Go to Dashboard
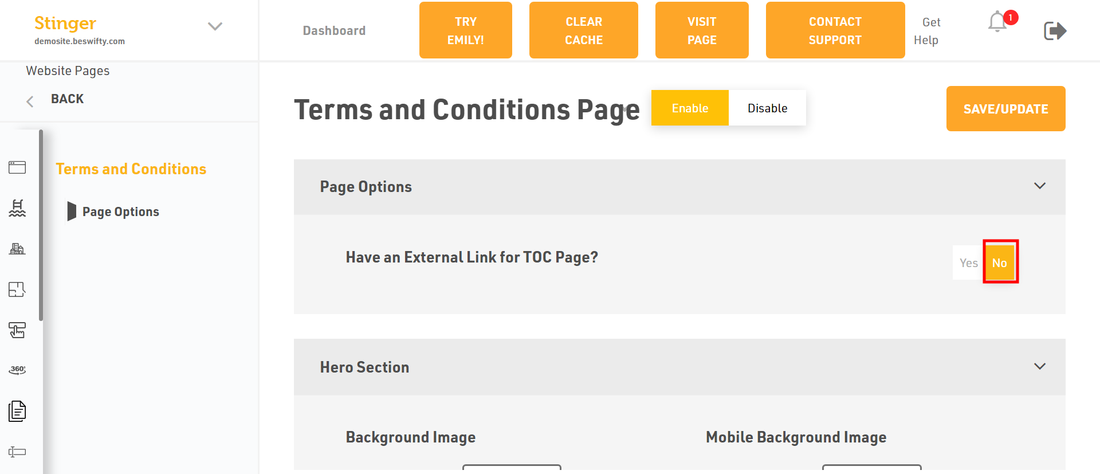1100x474 pixels. tap(334, 31)
